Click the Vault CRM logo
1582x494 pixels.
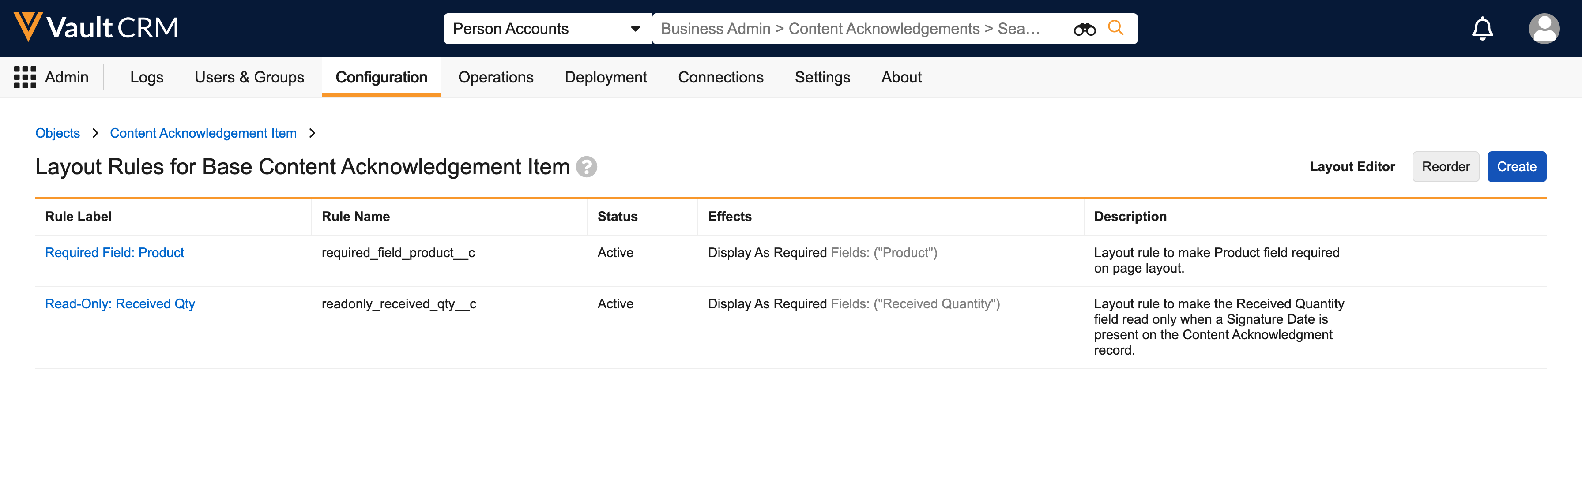(96, 28)
